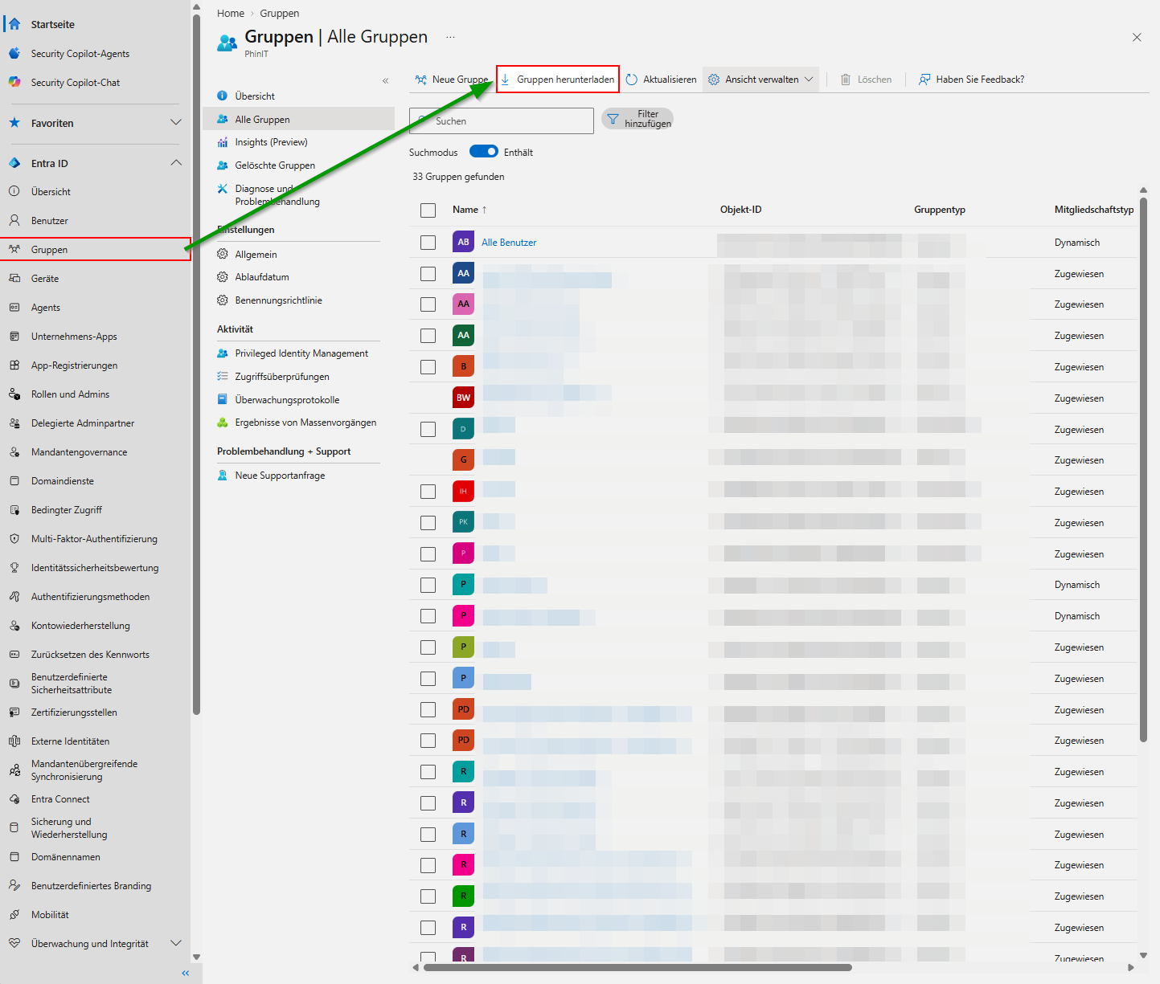Open Security Copilot-Agents icon

pyautogui.click(x=14, y=53)
